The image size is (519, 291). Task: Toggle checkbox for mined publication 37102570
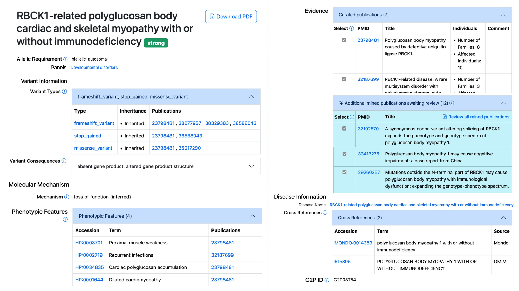344,129
